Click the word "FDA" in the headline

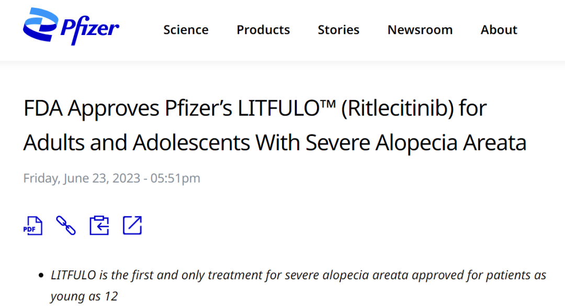(x=43, y=109)
